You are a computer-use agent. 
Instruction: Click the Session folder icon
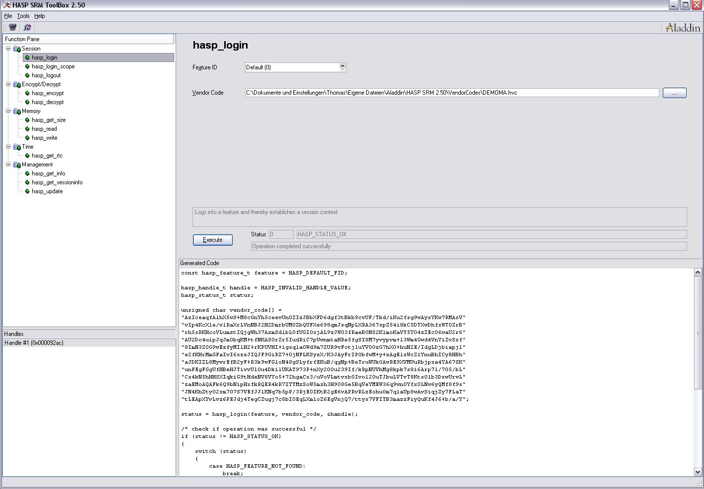17,49
